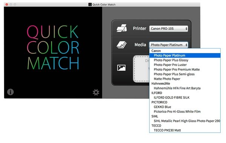Choose Pictorico Pro Hi-Gloss White Film
The height and width of the screenshot is (143, 226).
point(185,112)
